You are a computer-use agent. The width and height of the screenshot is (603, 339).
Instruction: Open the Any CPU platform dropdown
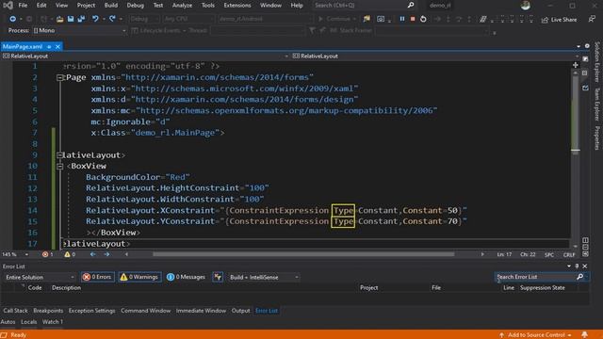point(188,19)
